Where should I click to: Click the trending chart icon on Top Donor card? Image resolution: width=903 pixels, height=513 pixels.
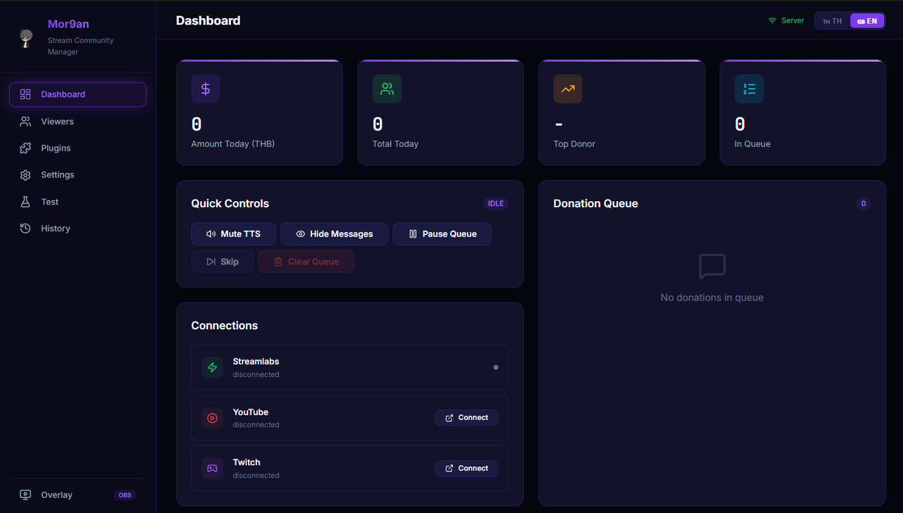pyautogui.click(x=567, y=89)
